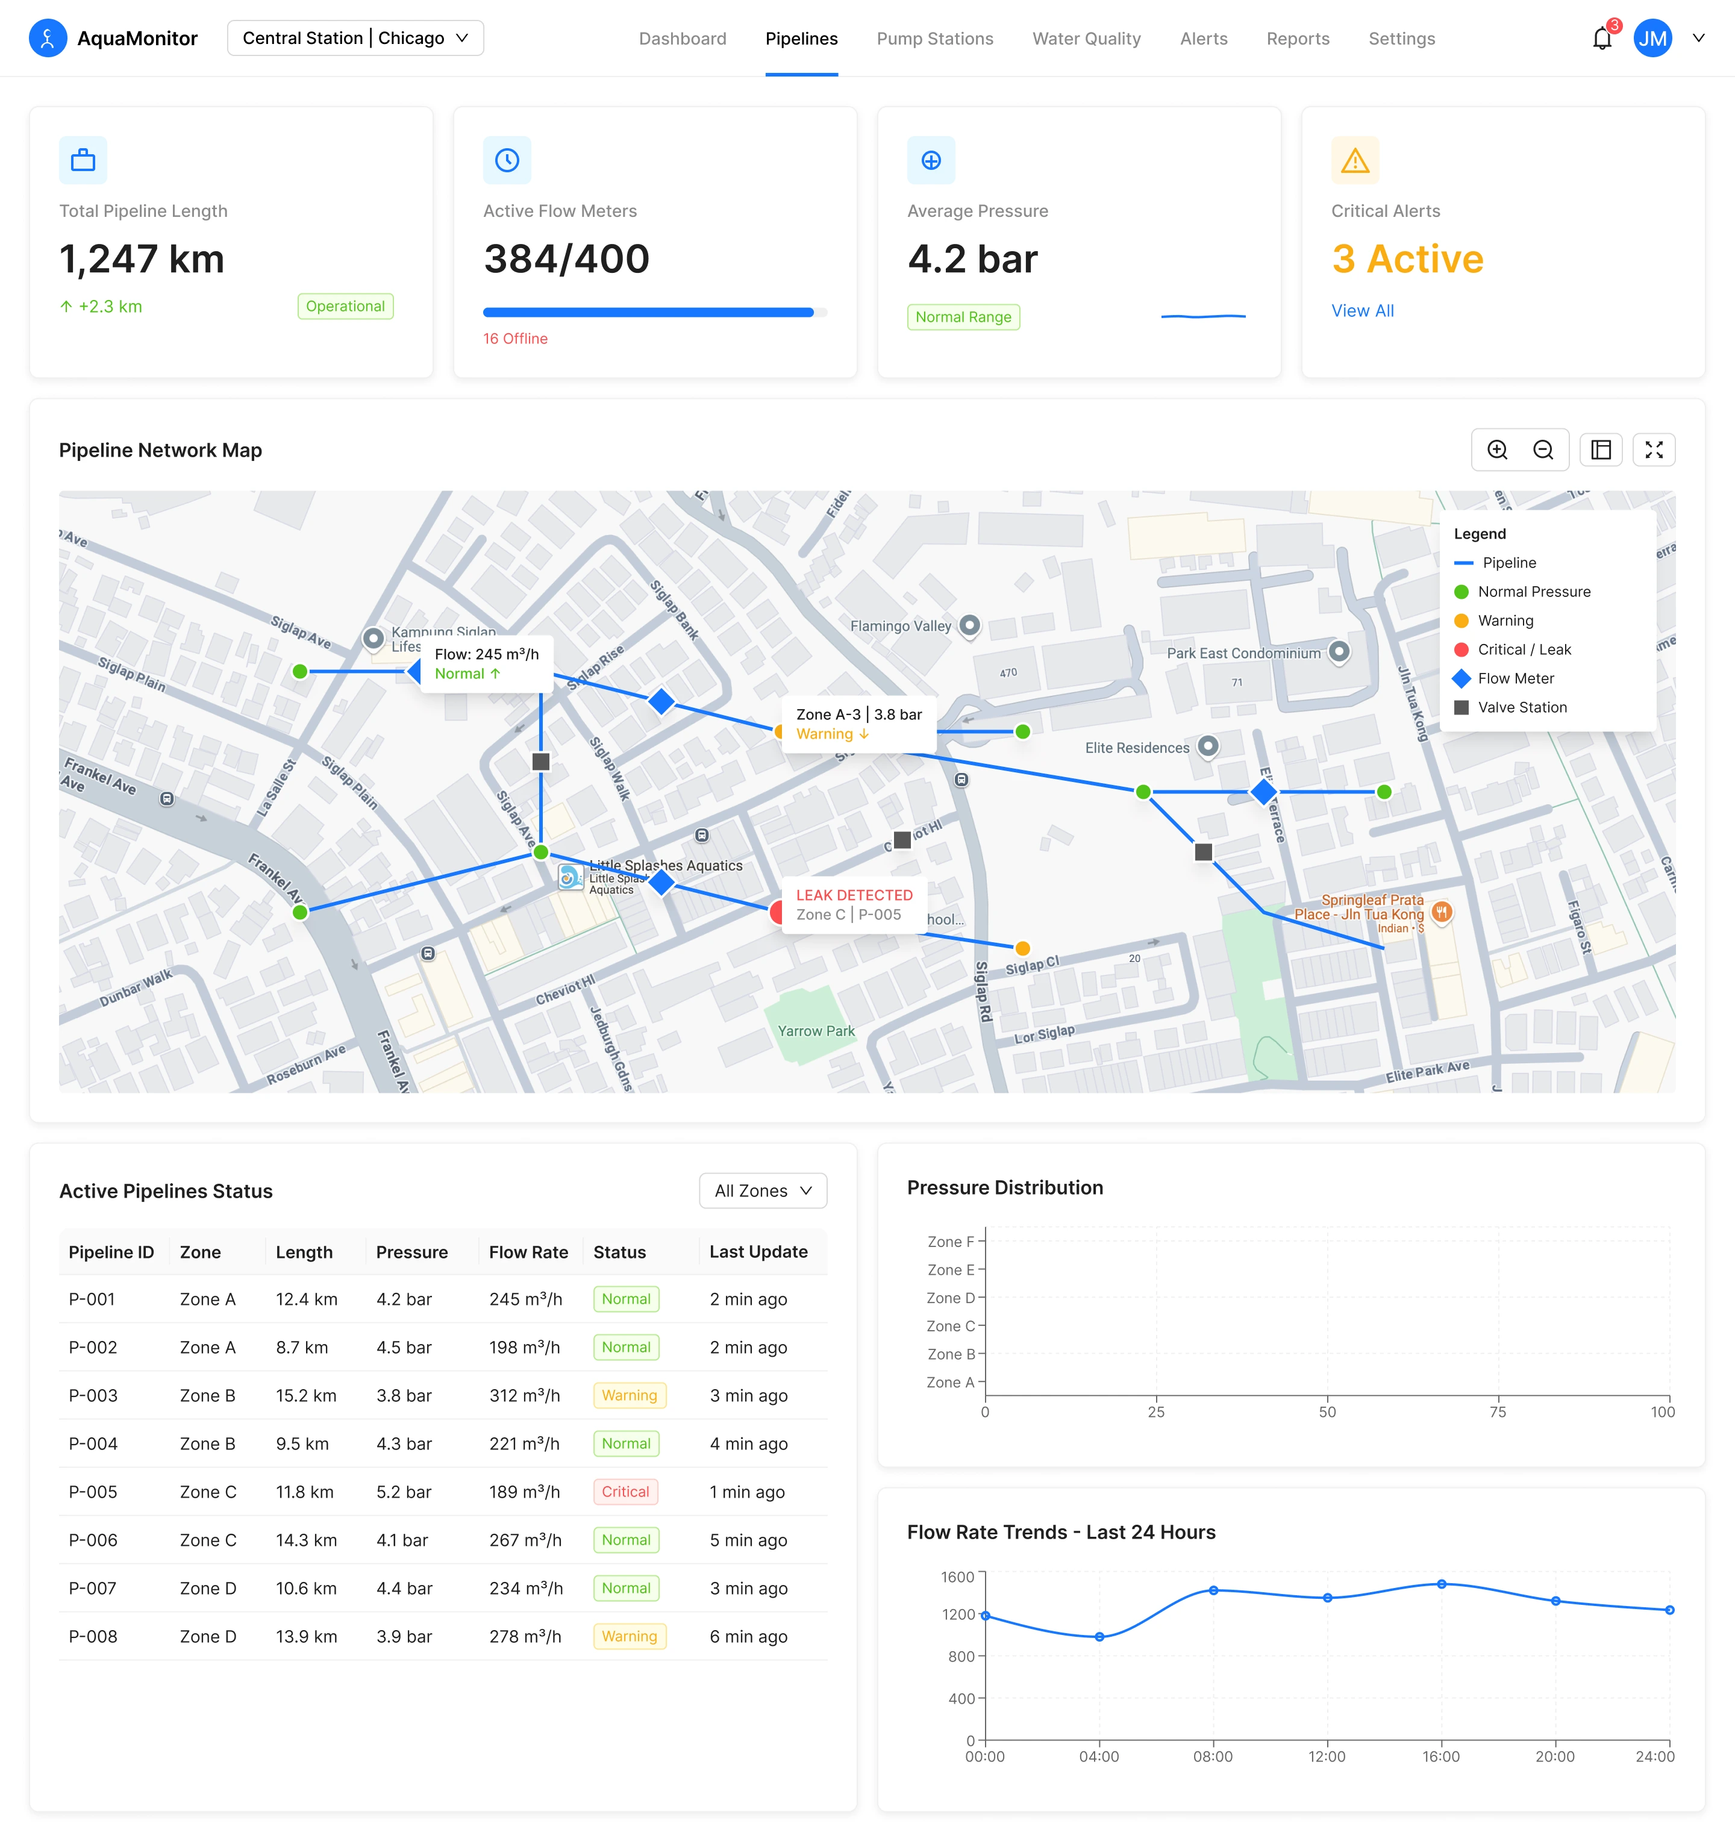The width and height of the screenshot is (1735, 1841).
Task: Go to the Alerts tab
Action: (1202, 39)
